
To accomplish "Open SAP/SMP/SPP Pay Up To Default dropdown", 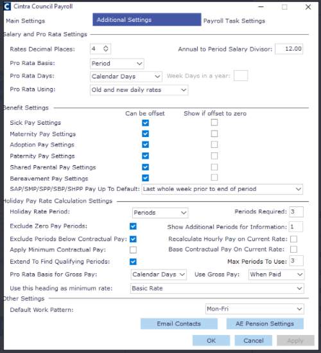I will click(x=222, y=189).
